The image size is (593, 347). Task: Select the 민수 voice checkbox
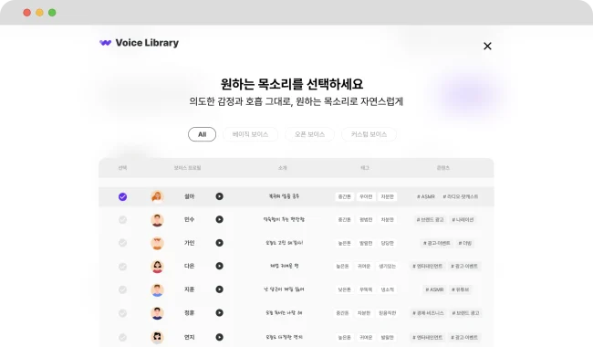(122, 220)
